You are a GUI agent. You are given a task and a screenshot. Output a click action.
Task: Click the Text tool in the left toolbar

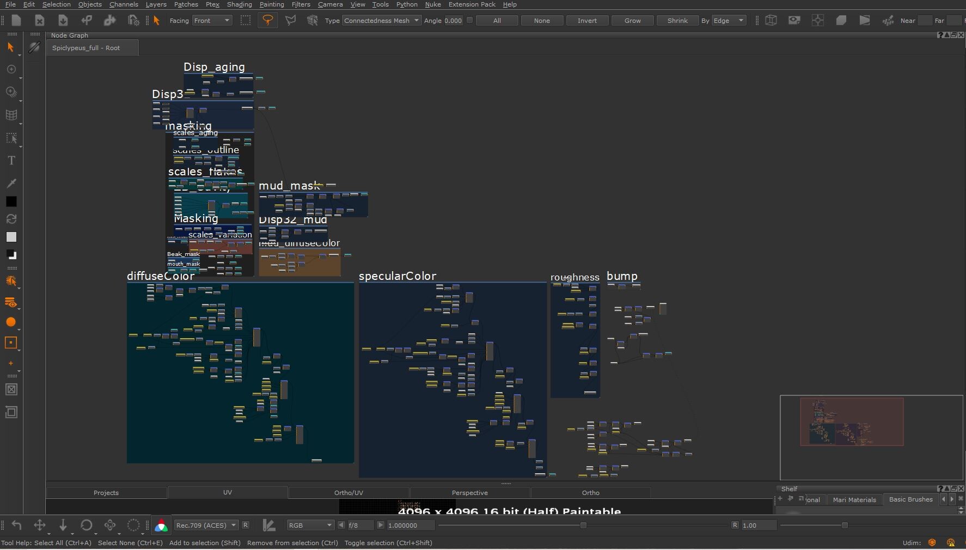(x=11, y=161)
